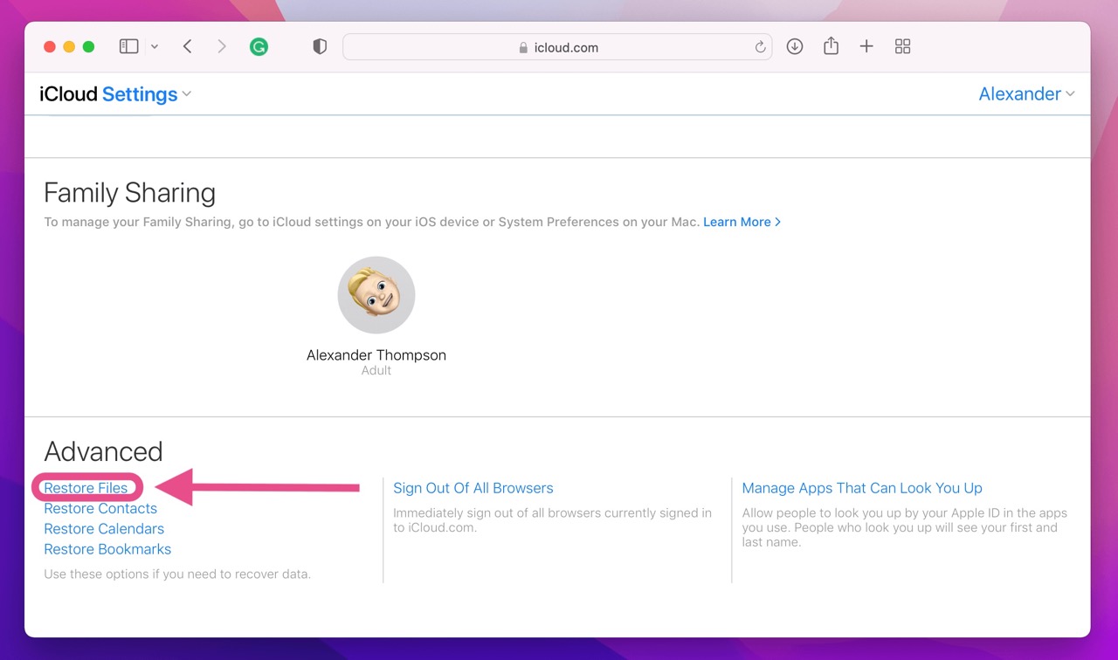Open the privacy report shield icon
Viewport: 1118px width, 660px height.
pyautogui.click(x=320, y=47)
